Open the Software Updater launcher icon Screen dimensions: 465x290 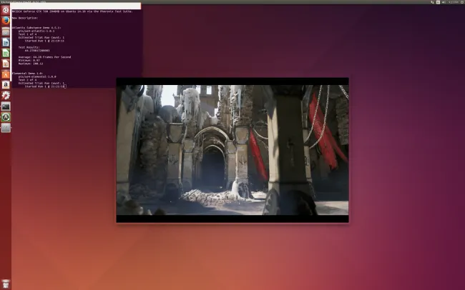point(6,117)
